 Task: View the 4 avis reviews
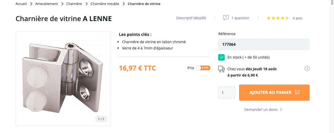click(297, 18)
